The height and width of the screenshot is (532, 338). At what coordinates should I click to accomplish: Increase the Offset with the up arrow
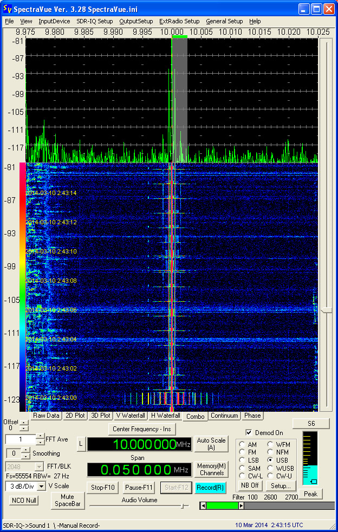pos(23,423)
